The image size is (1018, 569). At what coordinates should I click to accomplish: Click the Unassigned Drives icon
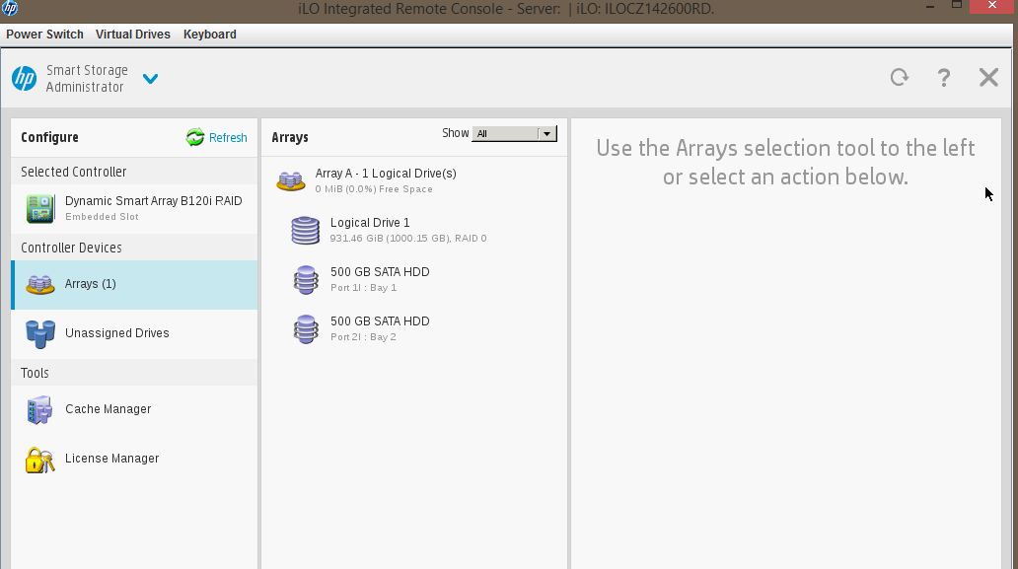(x=40, y=333)
